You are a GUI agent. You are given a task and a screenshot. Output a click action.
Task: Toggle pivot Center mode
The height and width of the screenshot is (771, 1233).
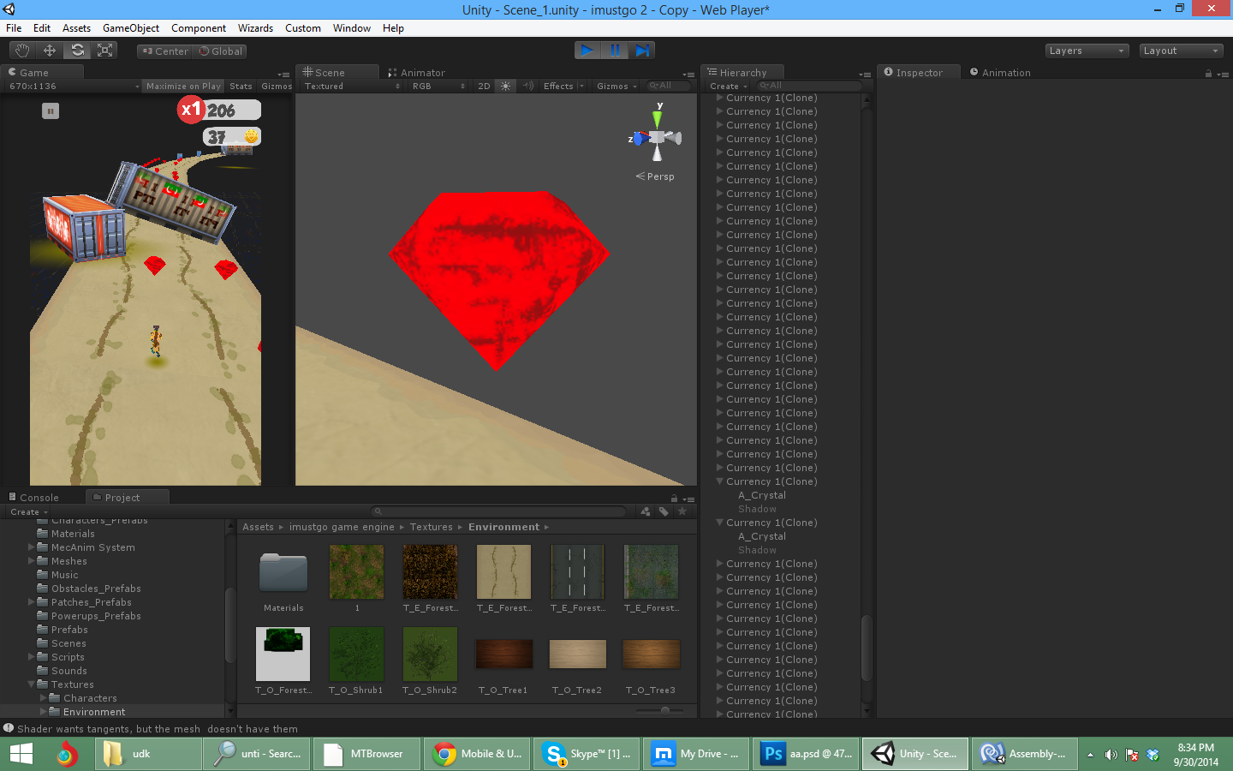[x=165, y=51]
